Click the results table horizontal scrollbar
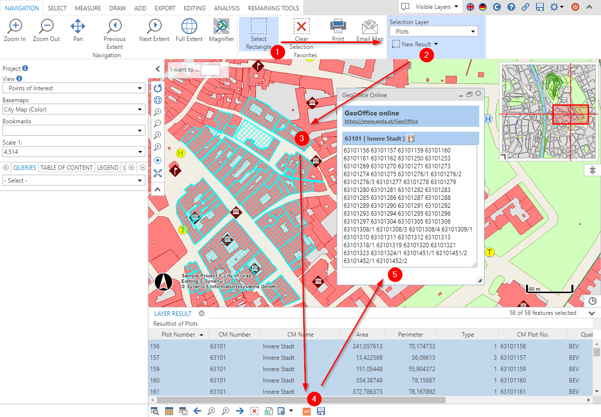601x417 pixels. pyautogui.click(x=301, y=400)
